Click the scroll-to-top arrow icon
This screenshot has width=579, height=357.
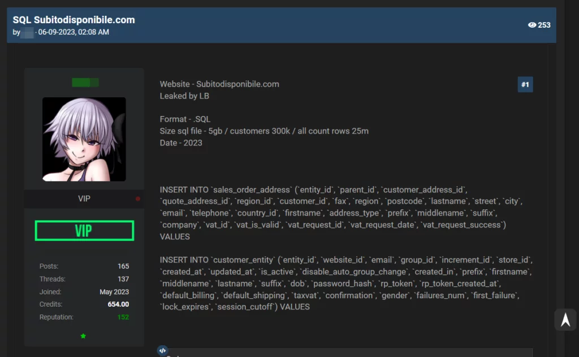click(x=565, y=320)
